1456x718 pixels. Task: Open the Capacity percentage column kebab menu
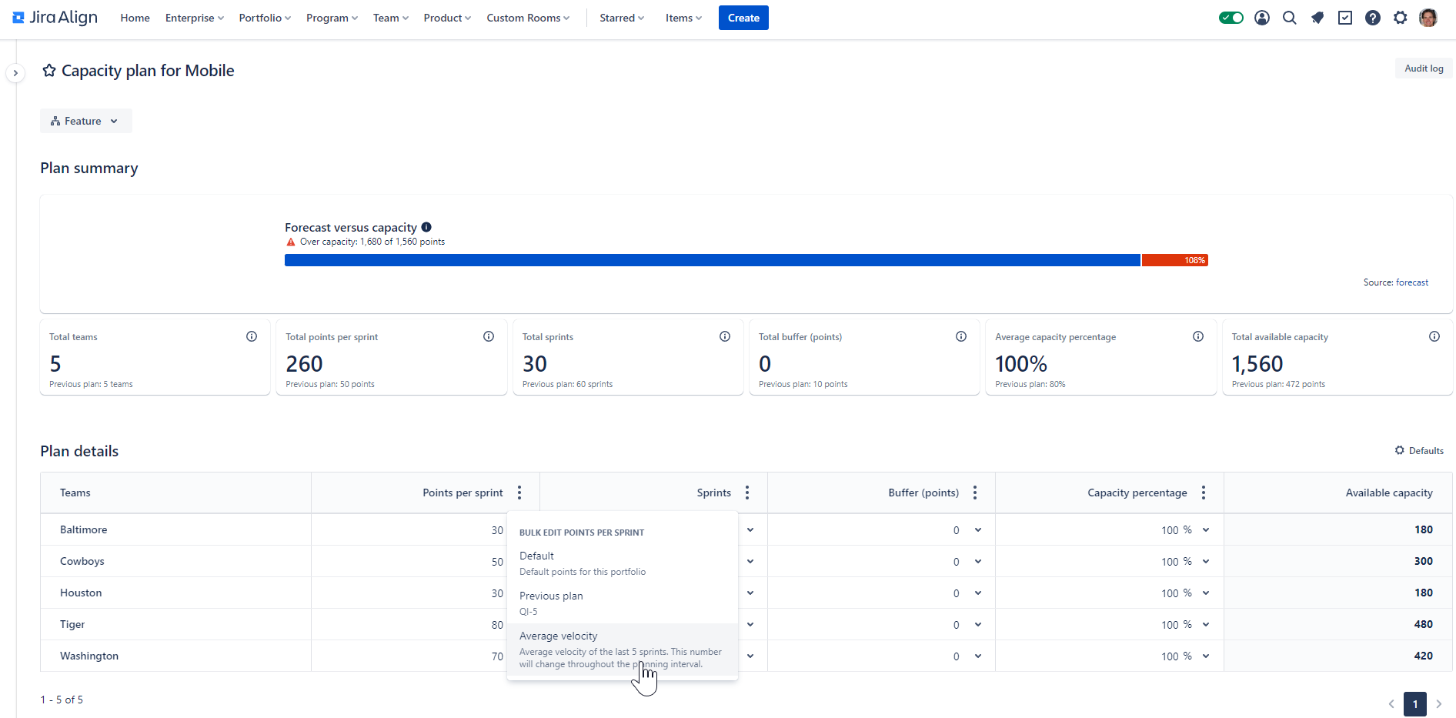1204,493
